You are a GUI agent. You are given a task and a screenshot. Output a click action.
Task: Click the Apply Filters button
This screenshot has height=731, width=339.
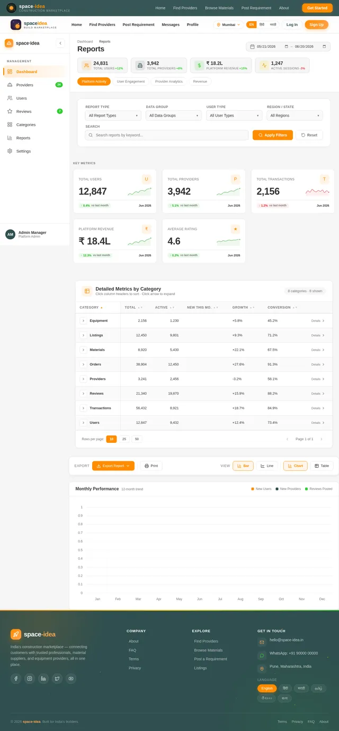coord(273,135)
